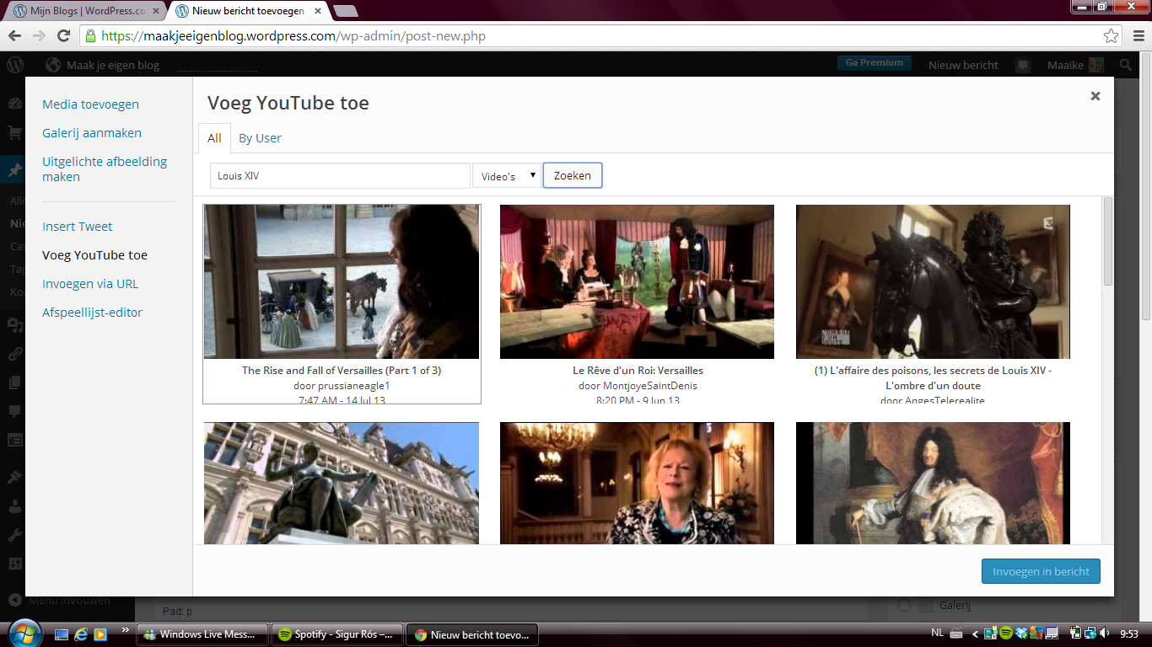The image size is (1152, 647).
Task: Open the notifications icon beside Nieuw bericht
Action: (1022, 65)
